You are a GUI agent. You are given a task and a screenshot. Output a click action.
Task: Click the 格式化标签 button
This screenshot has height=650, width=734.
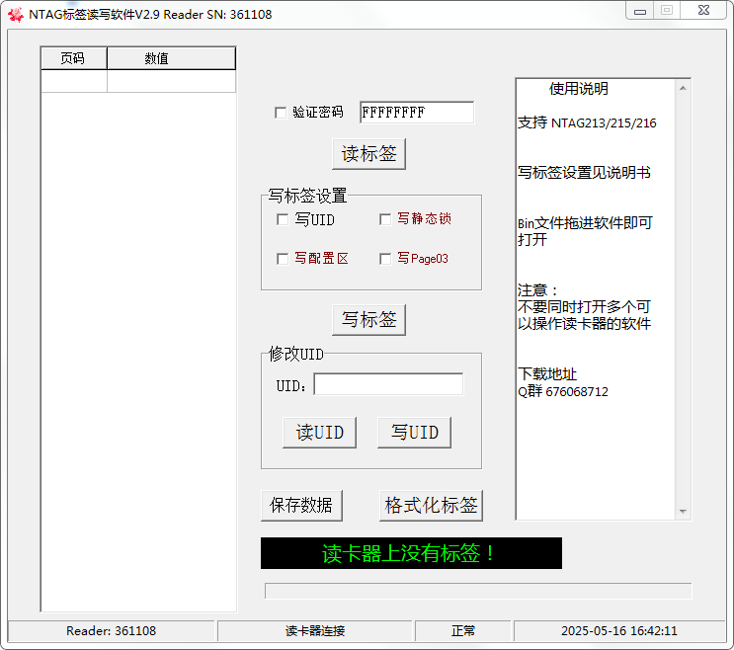(x=431, y=506)
